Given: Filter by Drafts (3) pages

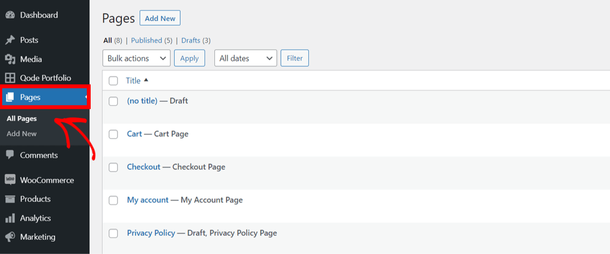Looking at the screenshot, I should coord(196,41).
